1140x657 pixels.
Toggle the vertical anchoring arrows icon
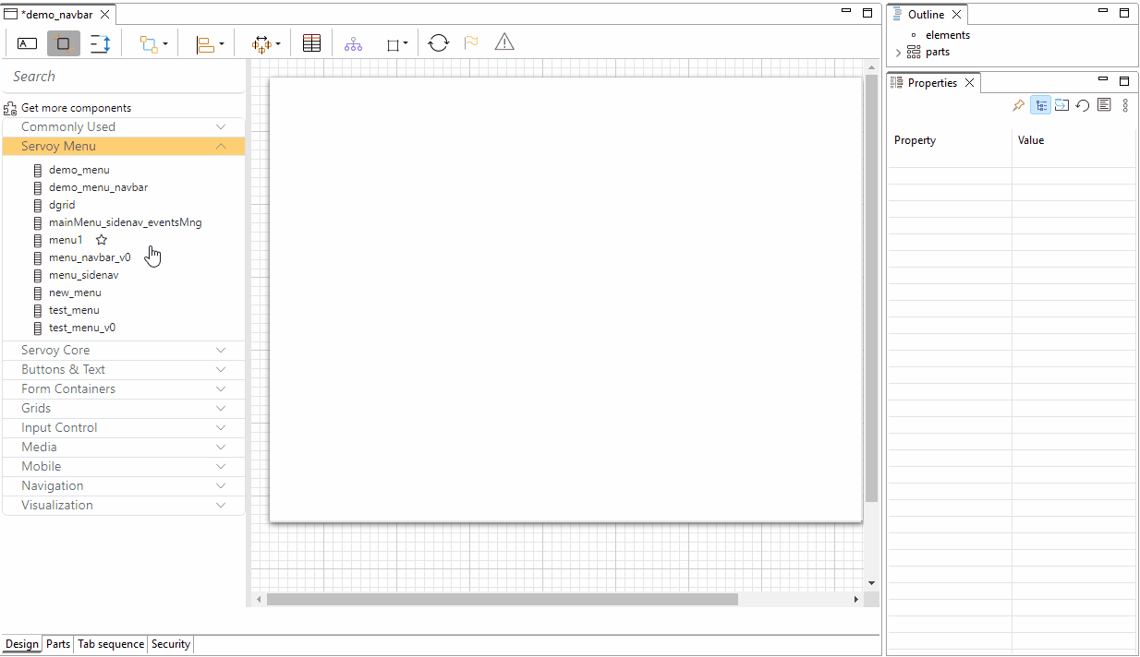pyautogui.click(x=100, y=43)
